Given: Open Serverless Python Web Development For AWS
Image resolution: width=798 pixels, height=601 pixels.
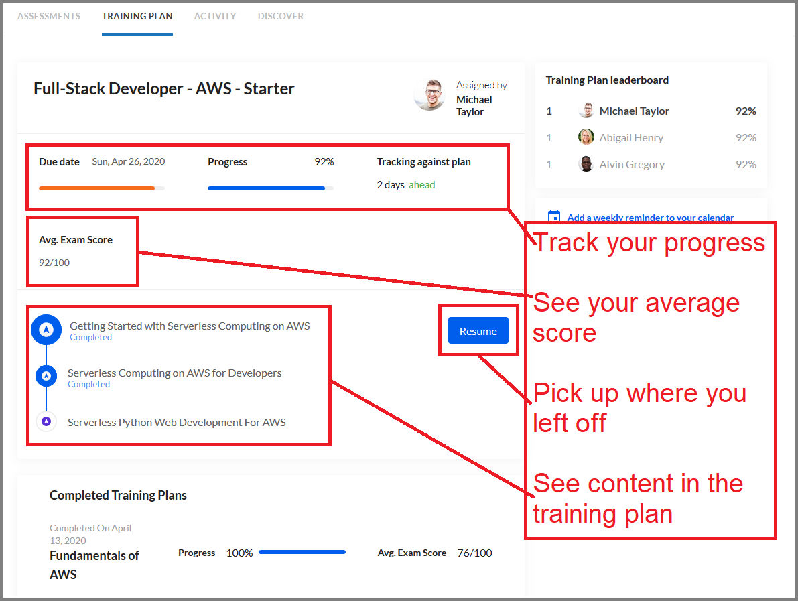Looking at the screenshot, I should pos(177,422).
